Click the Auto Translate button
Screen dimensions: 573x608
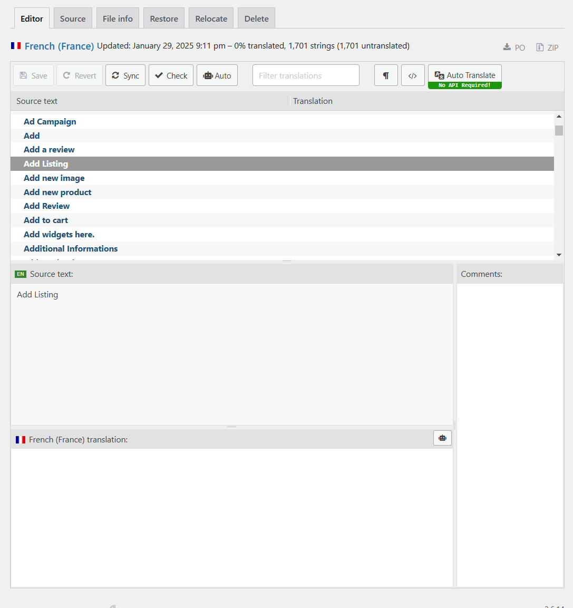464,75
